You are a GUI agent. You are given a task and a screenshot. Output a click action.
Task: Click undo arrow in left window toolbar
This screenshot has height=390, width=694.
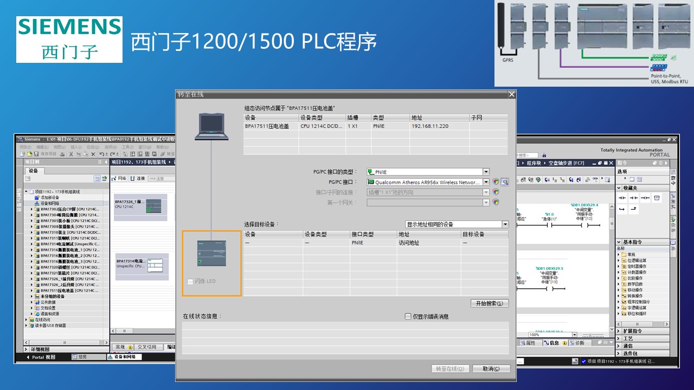pos(102,154)
